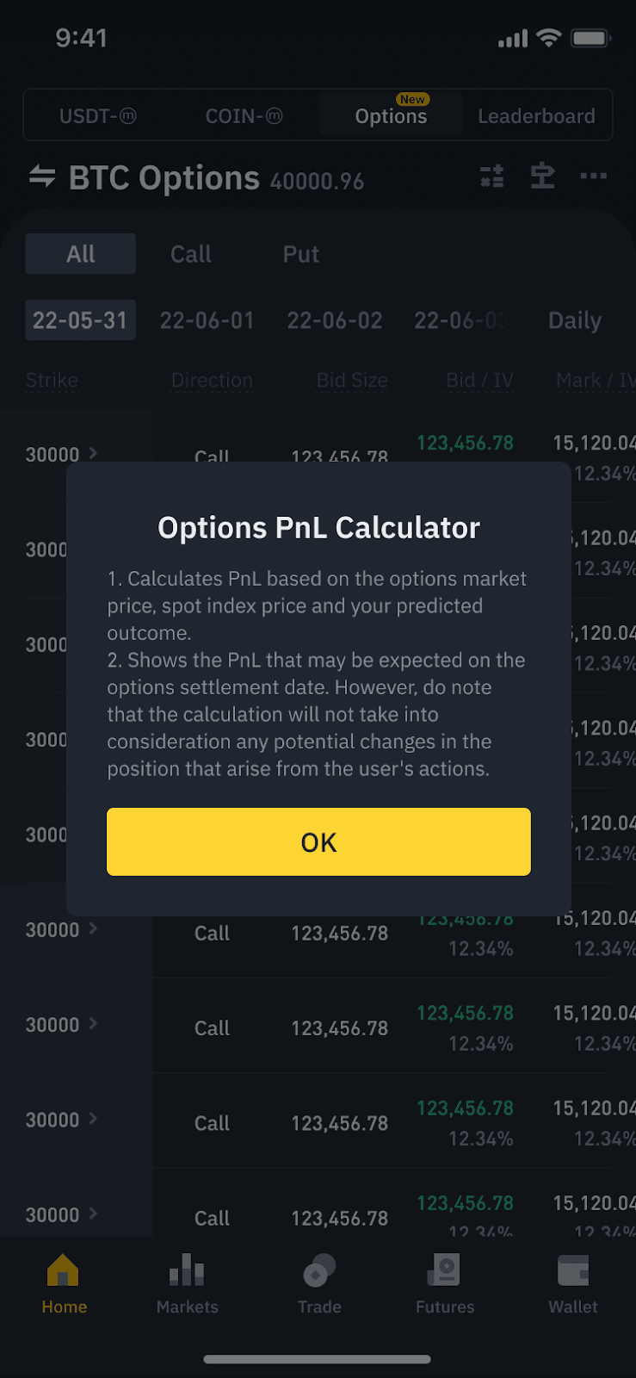This screenshot has width=636, height=1378.
Task: Tap the swap pair icon beside BTC Options
Action: 42,177
